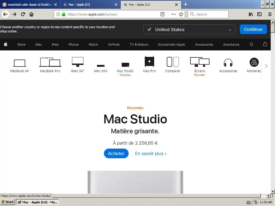Follow the En savoir plus link

click(x=151, y=154)
